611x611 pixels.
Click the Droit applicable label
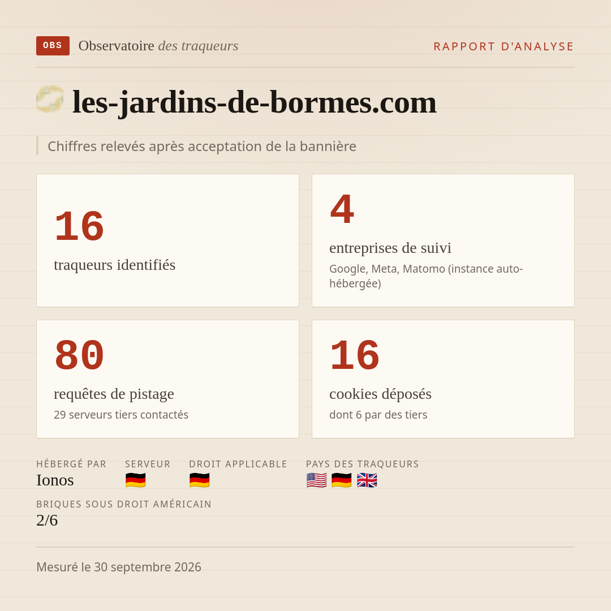point(238,464)
